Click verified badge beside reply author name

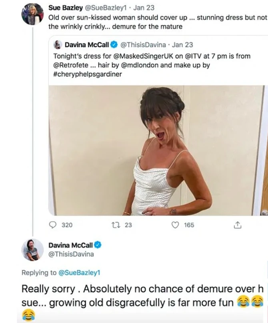[x=97, y=245]
